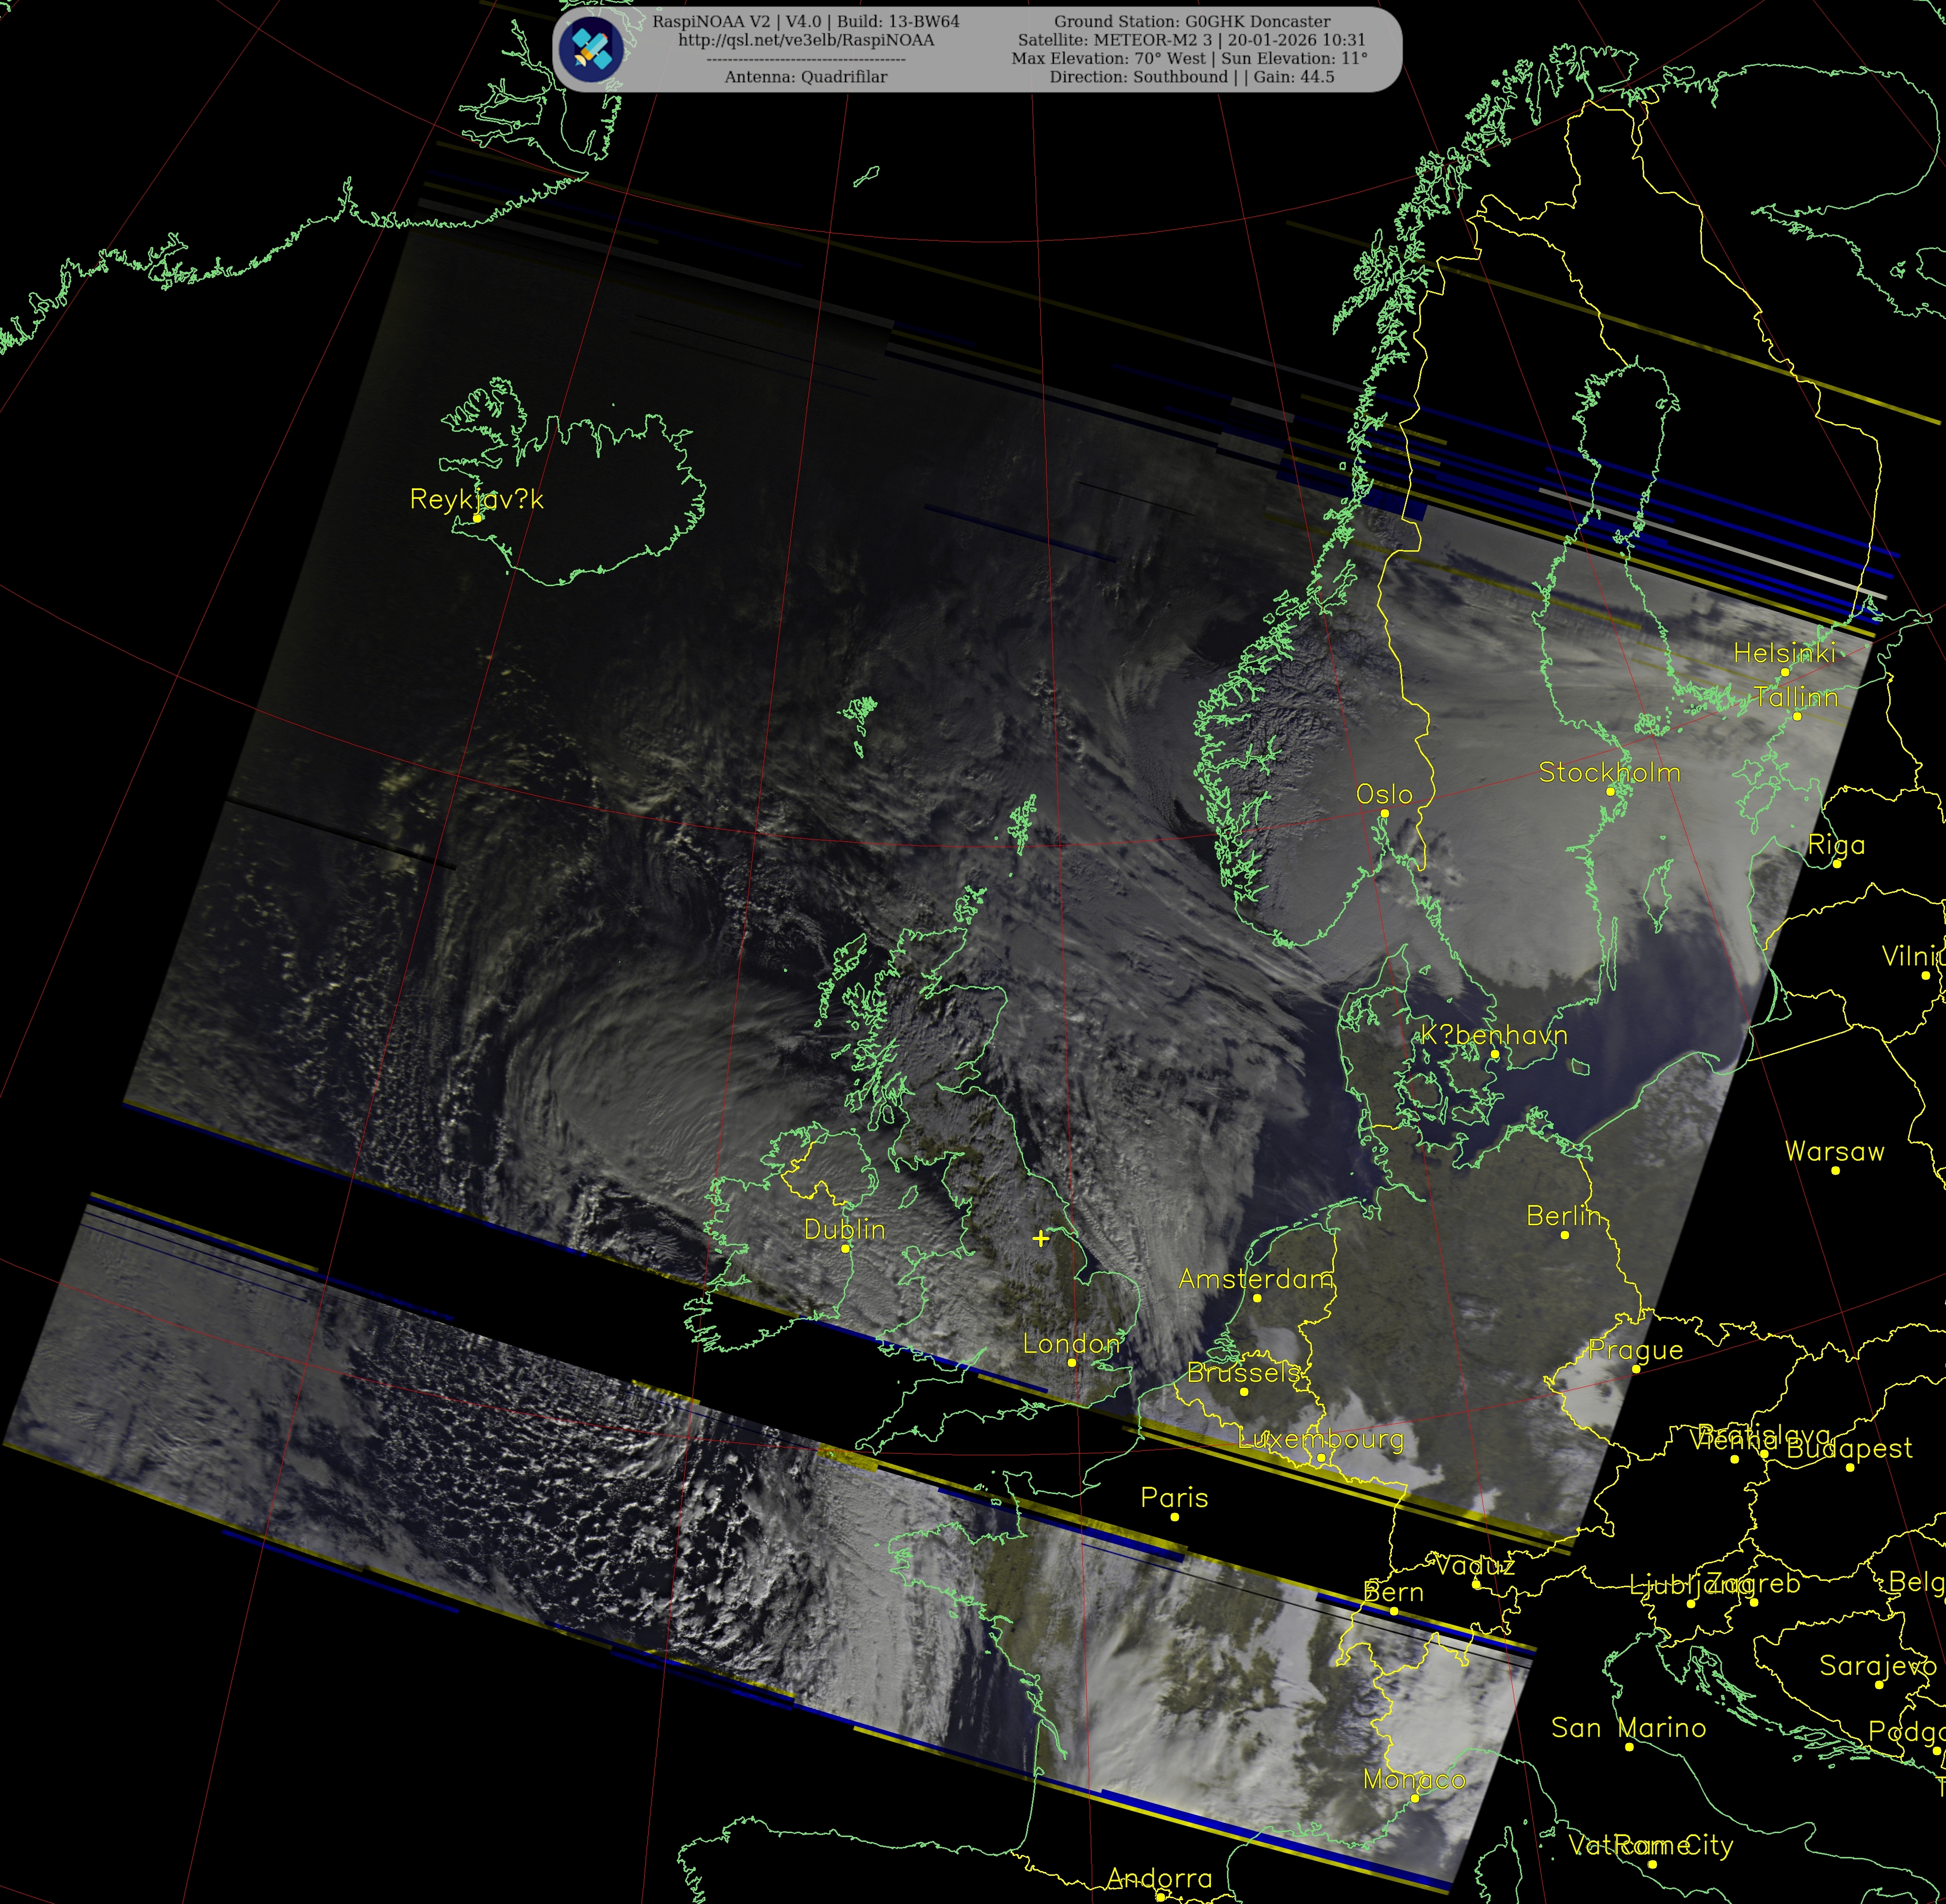Screen dimensions: 1946x1904
Task: Click the Berlin city marker dot
Action: point(1565,1235)
